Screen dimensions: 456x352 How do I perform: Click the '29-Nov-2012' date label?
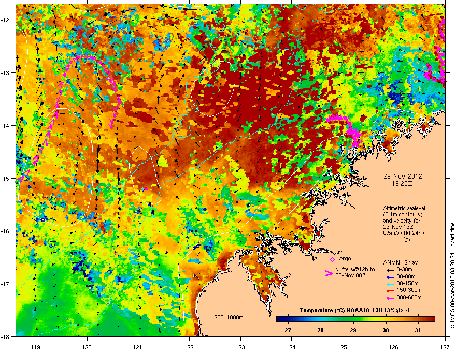pos(403,177)
